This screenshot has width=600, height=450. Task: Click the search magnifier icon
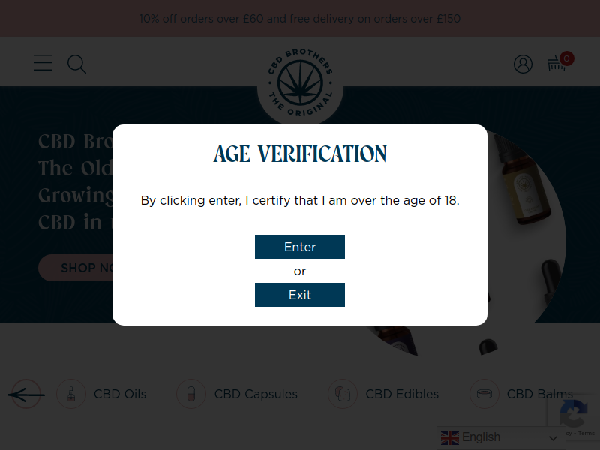tap(76, 64)
